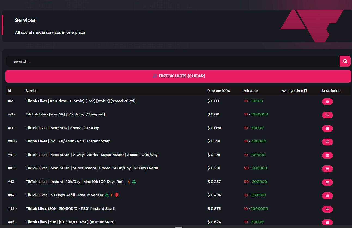Click the min/max column header

click(x=251, y=91)
